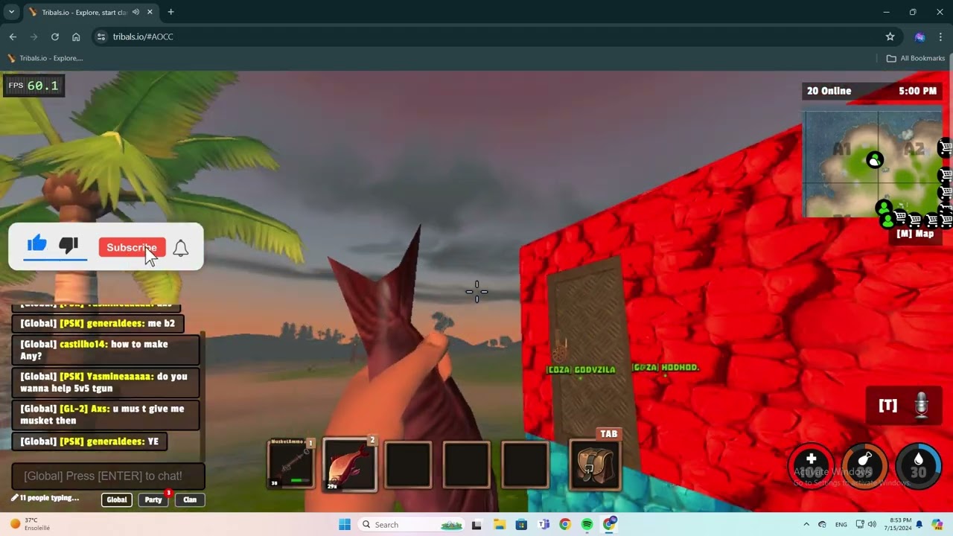Open Microsoft Teams from the taskbar
Viewport: 953px width, 536px height.
coord(544,525)
